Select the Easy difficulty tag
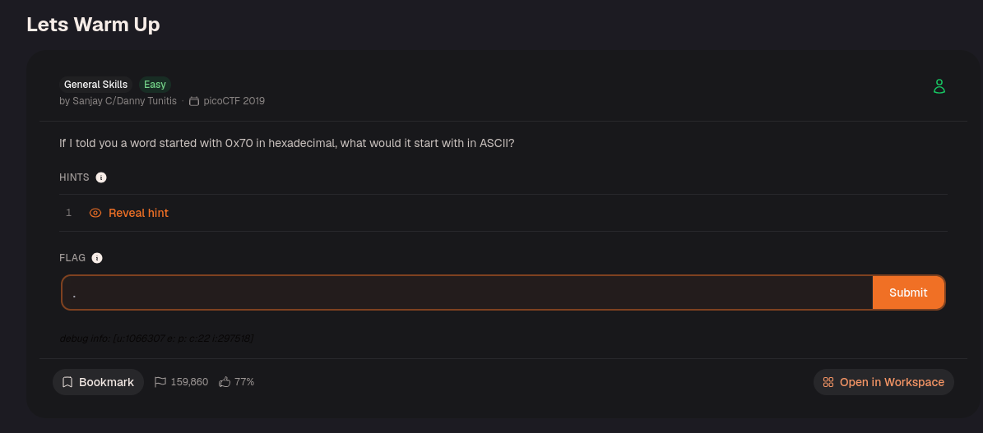The width and height of the screenshot is (983, 433). tap(155, 85)
